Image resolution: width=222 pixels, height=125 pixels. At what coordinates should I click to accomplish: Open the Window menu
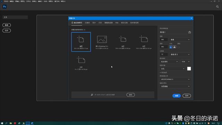point(57,1)
